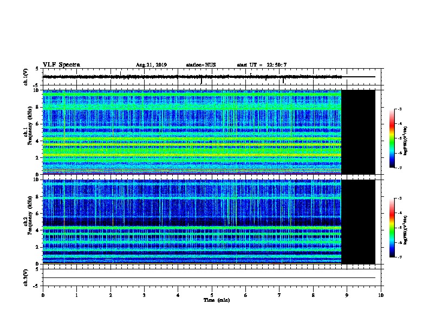The image size is (429, 331).
Task: Click the "ch.1(V)" waveform axis label
Action: 25,77
